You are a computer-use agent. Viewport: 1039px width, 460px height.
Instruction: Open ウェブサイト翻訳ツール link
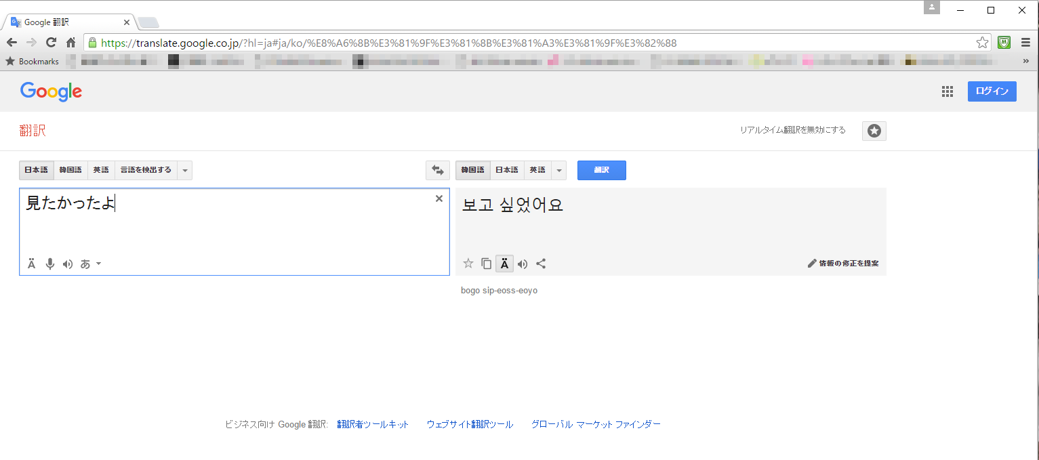470,424
